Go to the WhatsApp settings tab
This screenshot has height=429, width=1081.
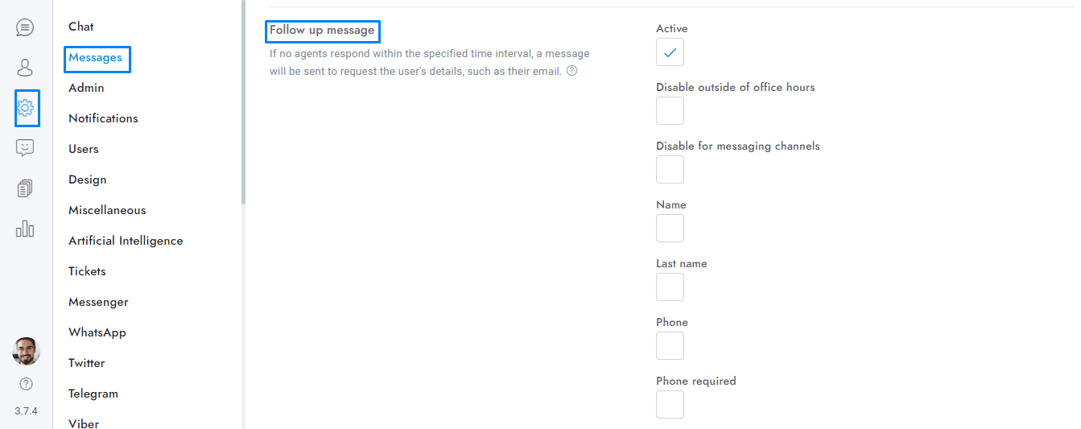[x=97, y=332]
